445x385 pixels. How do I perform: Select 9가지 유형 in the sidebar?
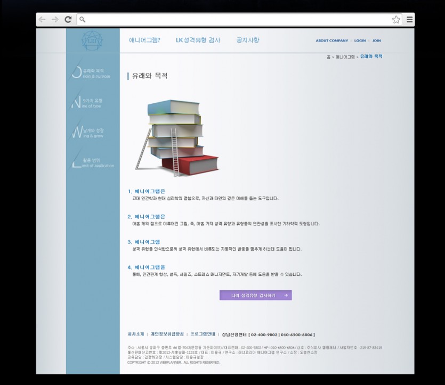[91, 103]
